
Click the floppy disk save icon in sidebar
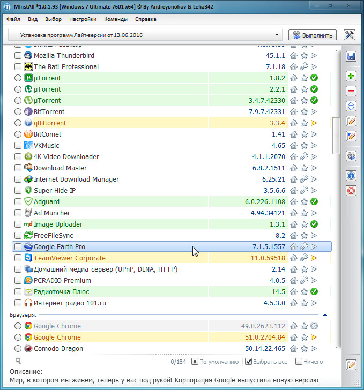click(x=351, y=56)
